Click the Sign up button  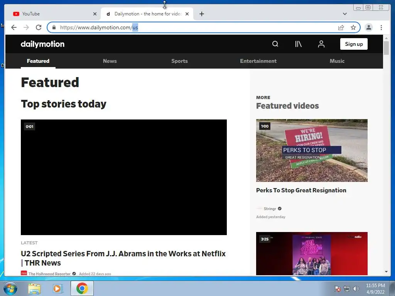tap(354, 44)
